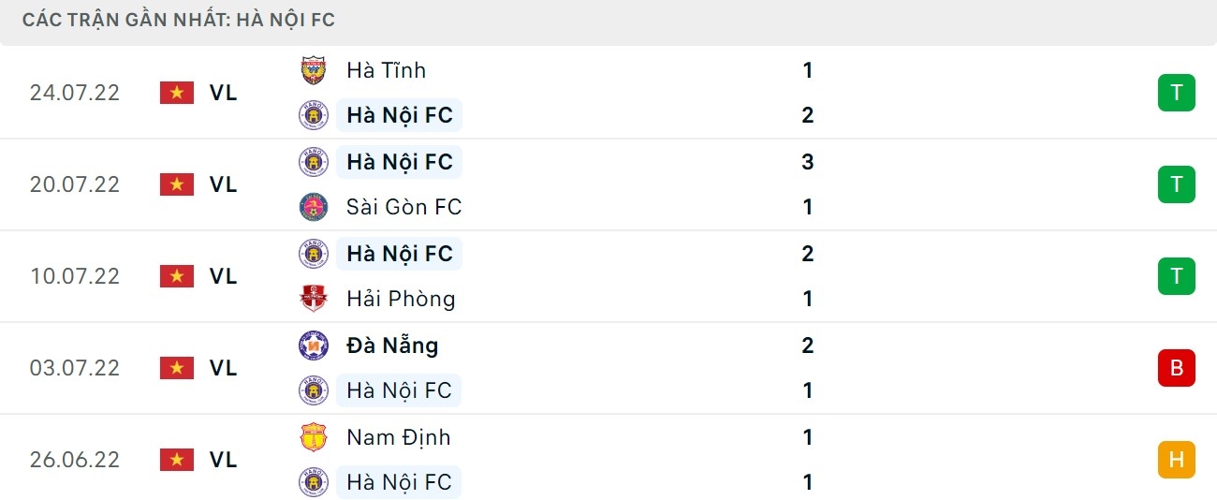The width and height of the screenshot is (1217, 500).
Task: Click the green T badge for 24.07.22
Action: click(1176, 93)
